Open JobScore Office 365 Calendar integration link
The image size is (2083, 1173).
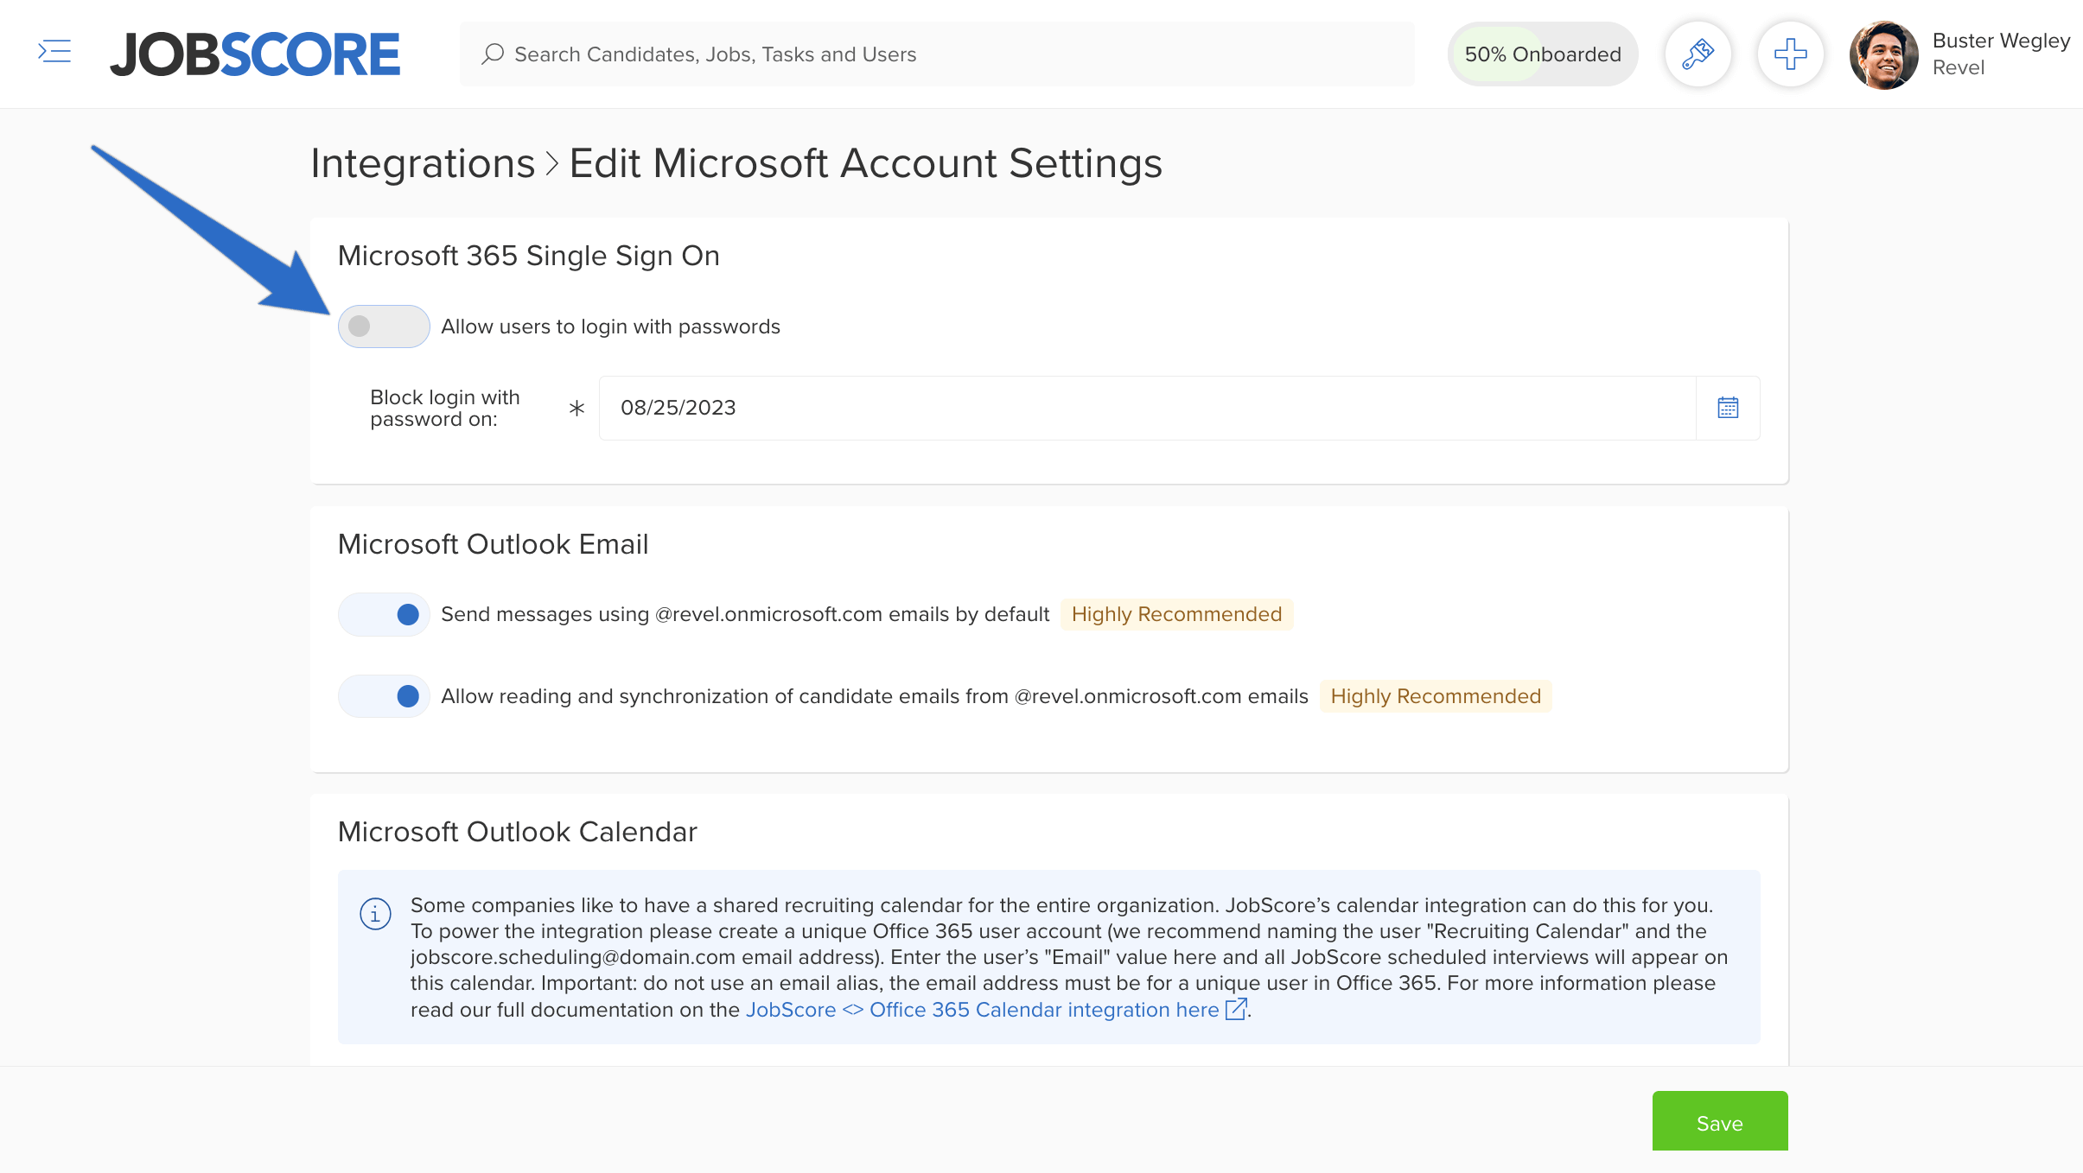pyautogui.click(x=982, y=1010)
